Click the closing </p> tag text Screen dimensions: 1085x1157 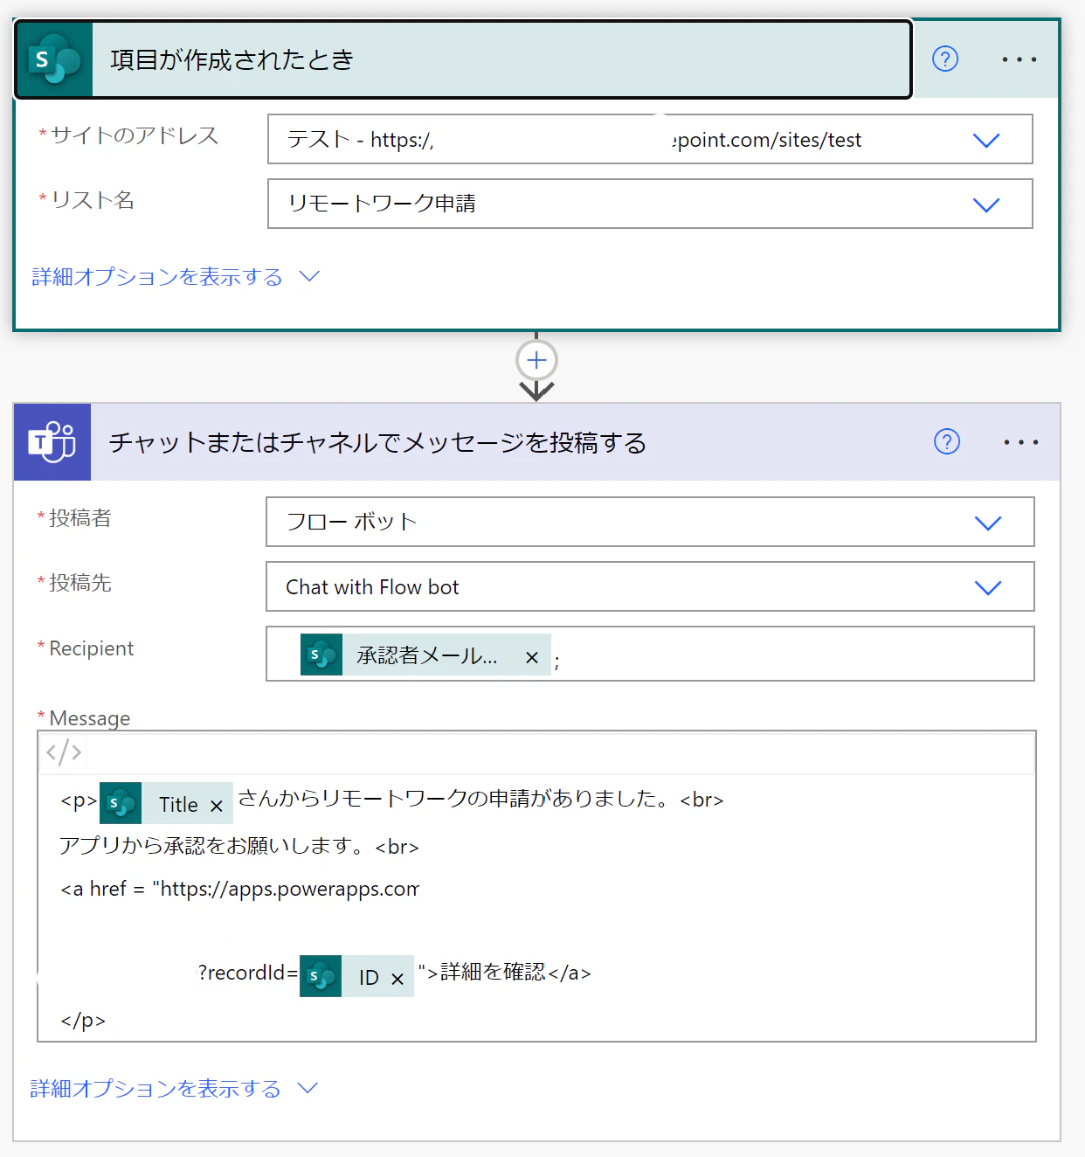(x=83, y=1020)
